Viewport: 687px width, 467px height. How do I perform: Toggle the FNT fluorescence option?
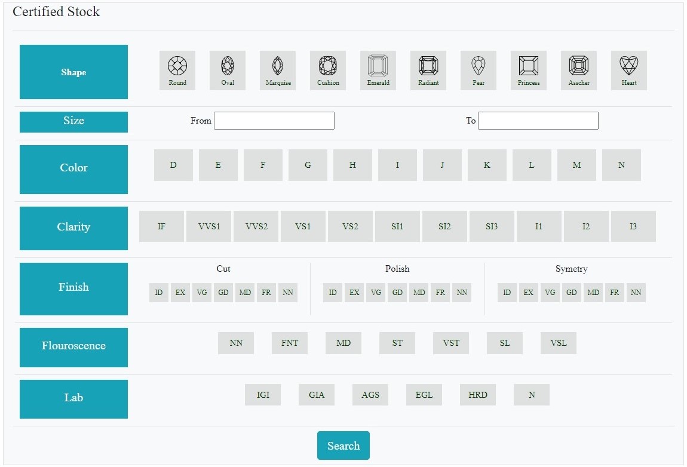pyautogui.click(x=290, y=343)
